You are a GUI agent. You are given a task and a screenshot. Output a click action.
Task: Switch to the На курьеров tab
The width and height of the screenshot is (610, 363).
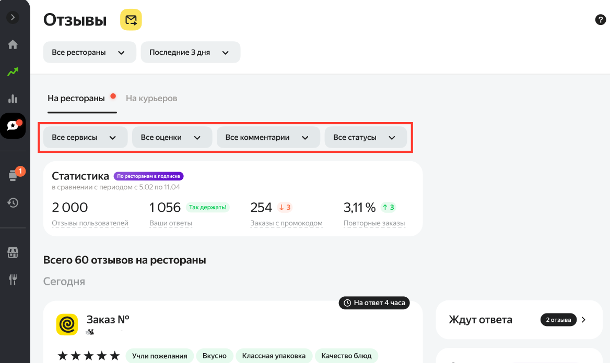tap(151, 98)
